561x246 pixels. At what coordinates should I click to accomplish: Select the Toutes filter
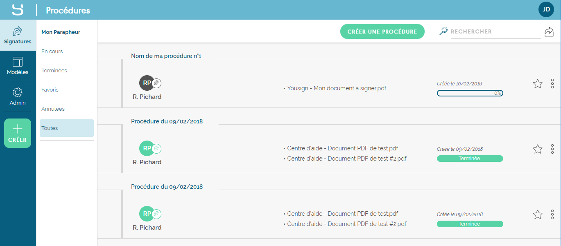[x=67, y=128]
